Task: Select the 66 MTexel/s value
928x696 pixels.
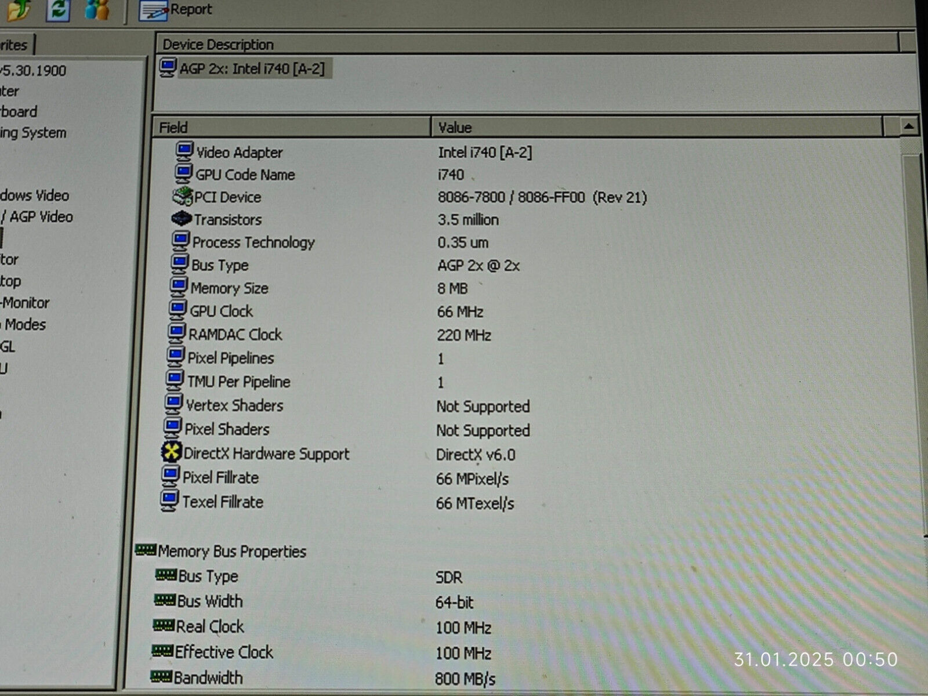Action: [x=475, y=503]
